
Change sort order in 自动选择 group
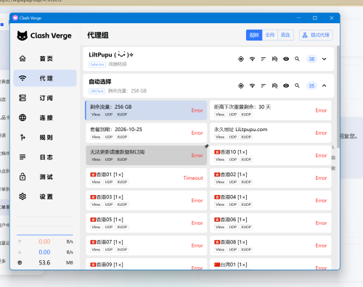point(264,86)
